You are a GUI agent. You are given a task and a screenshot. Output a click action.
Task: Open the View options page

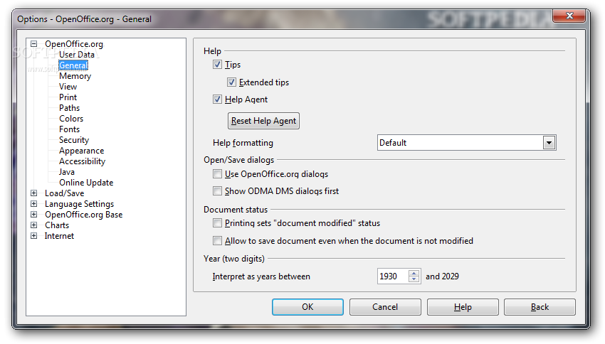click(68, 87)
